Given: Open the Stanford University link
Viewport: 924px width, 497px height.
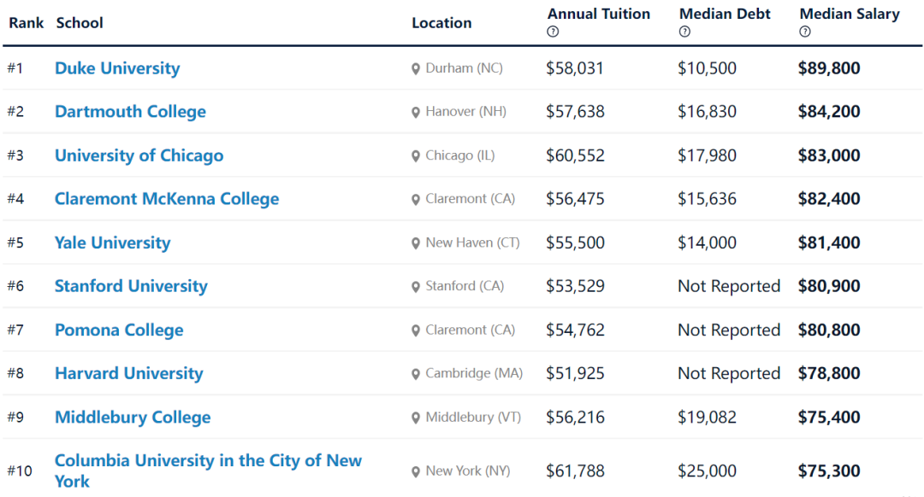Looking at the screenshot, I should coord(131,286).
